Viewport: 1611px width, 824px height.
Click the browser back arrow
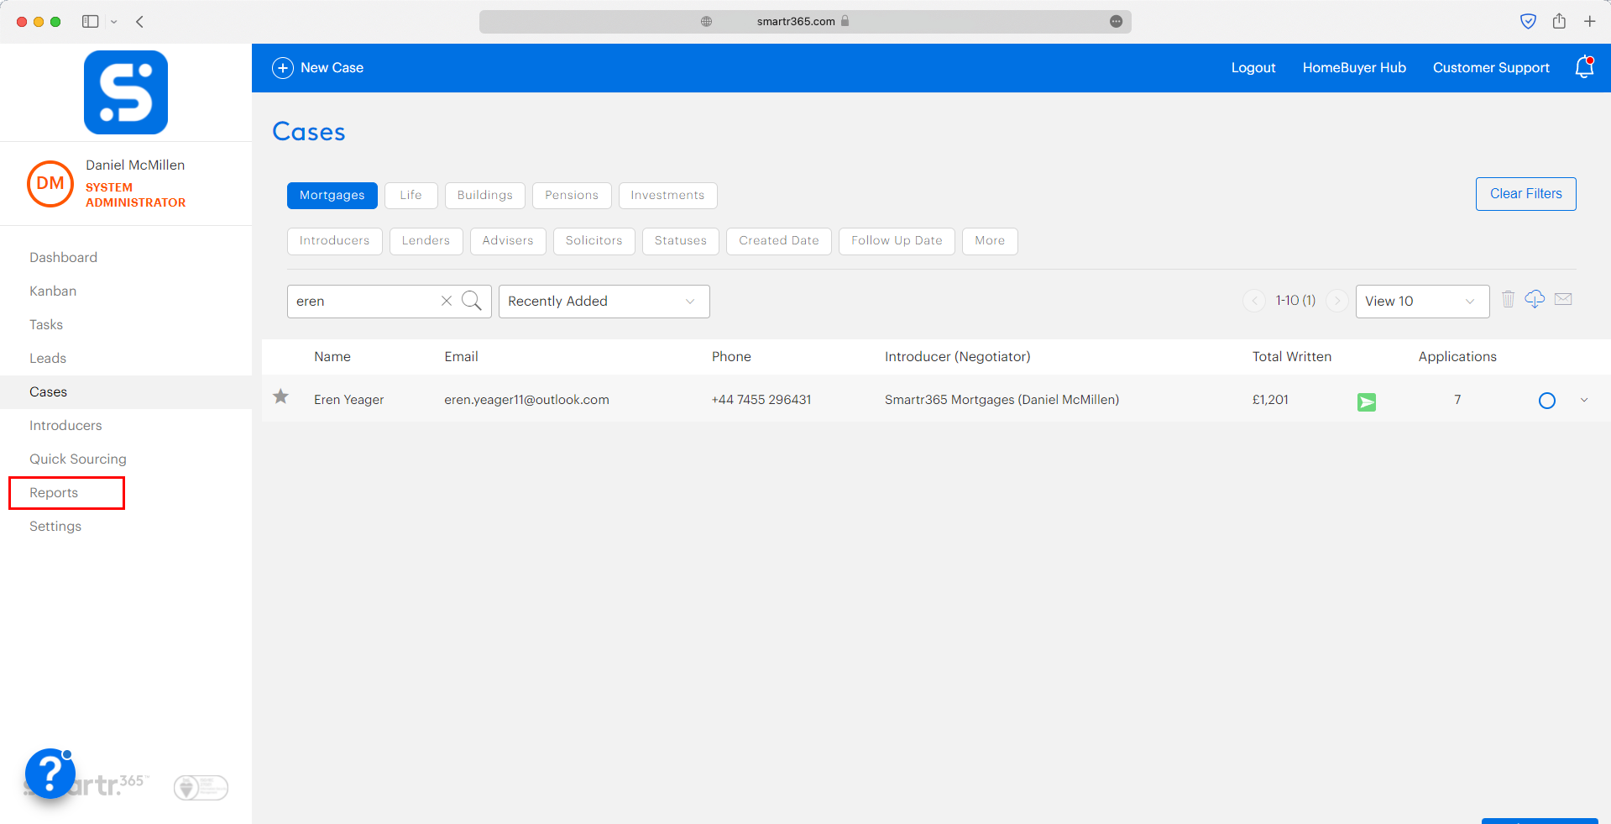140,22
